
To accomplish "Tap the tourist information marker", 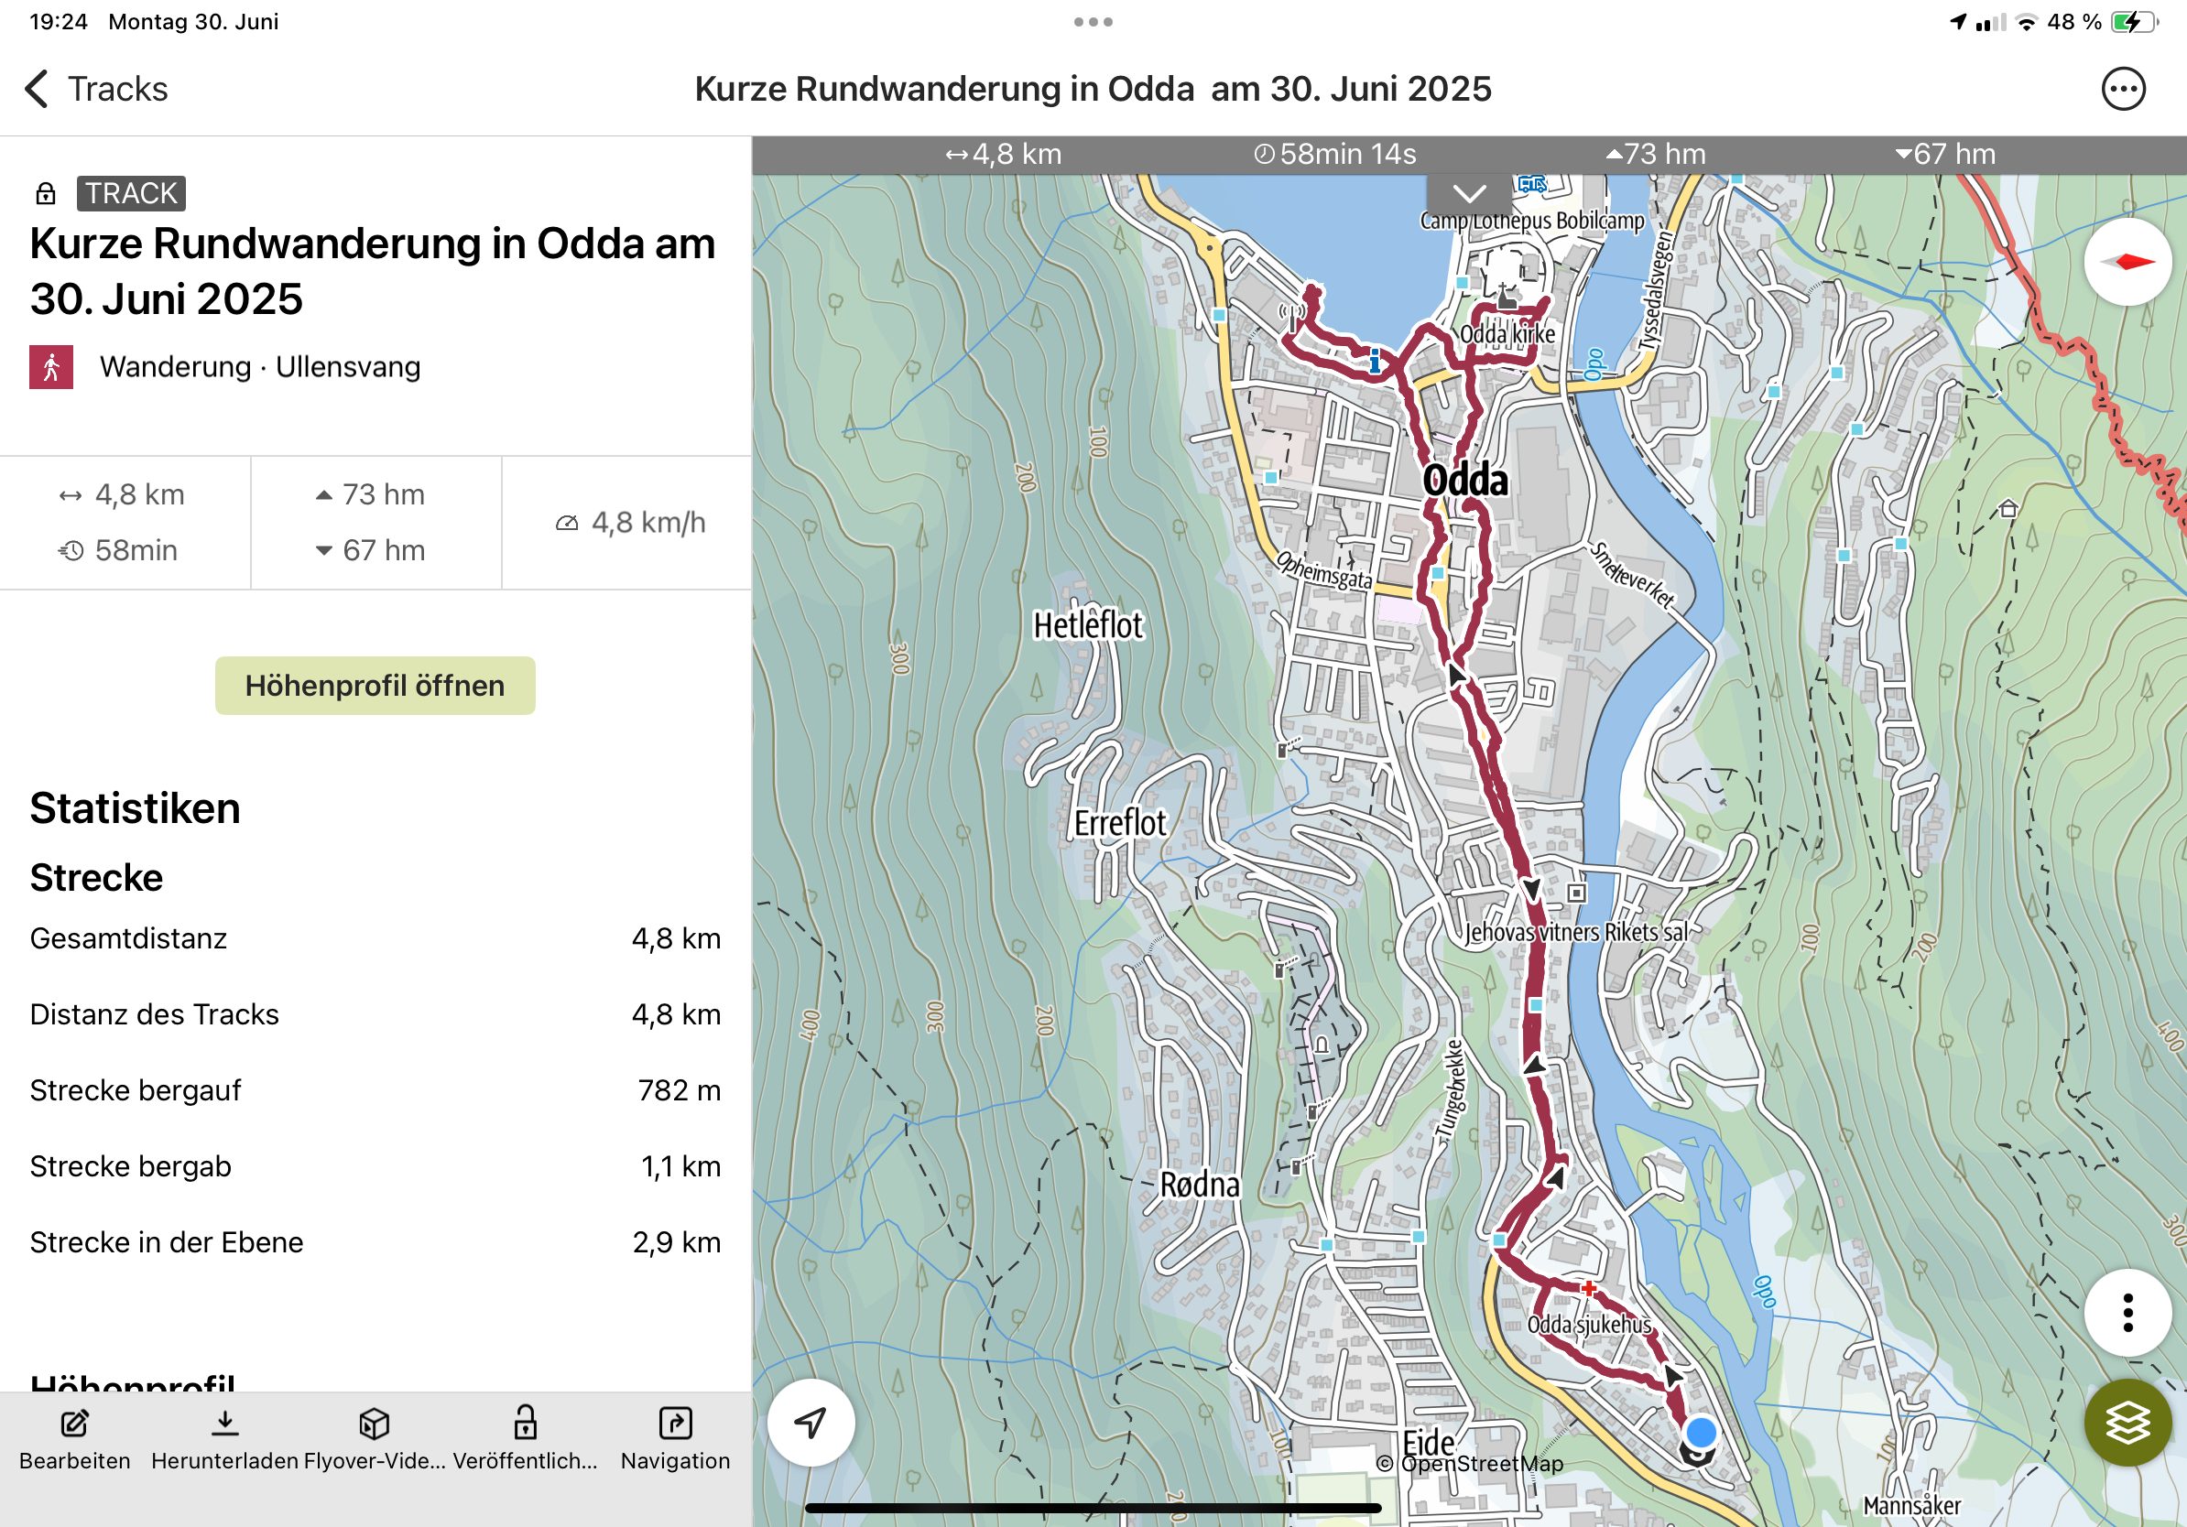I will point(1375,361).
